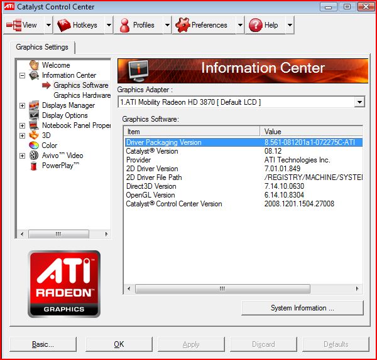
Task: Click the ATI Radeon Graphics logo
Action: coord(64,284)
